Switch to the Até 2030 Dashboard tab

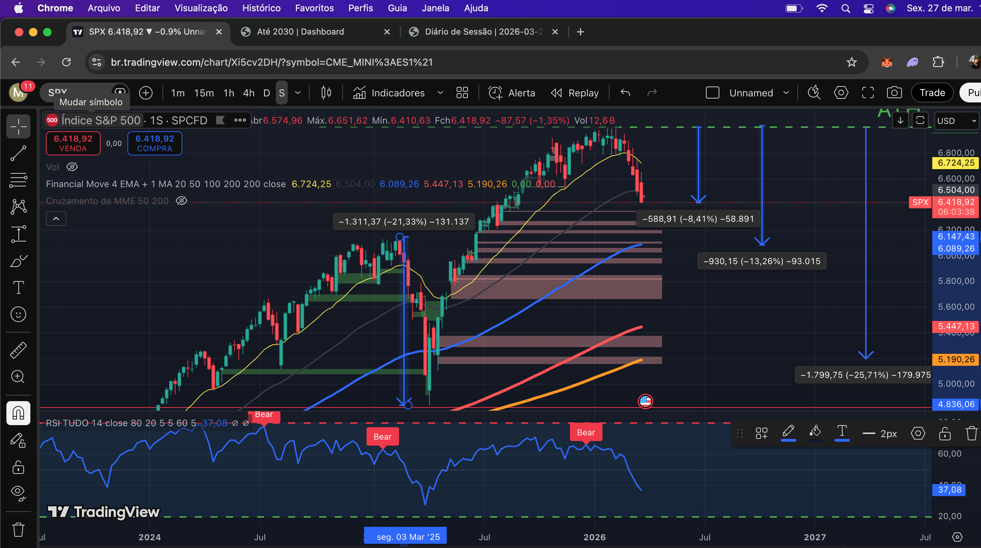click(x=300, y=32)
